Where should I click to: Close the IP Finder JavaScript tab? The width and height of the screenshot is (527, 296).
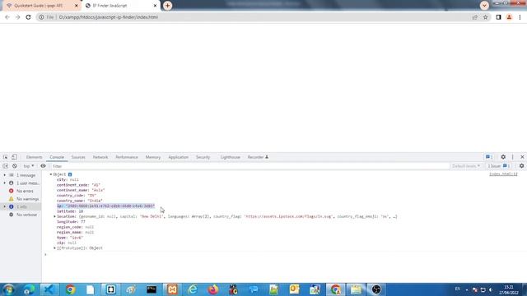click(155, 6)
